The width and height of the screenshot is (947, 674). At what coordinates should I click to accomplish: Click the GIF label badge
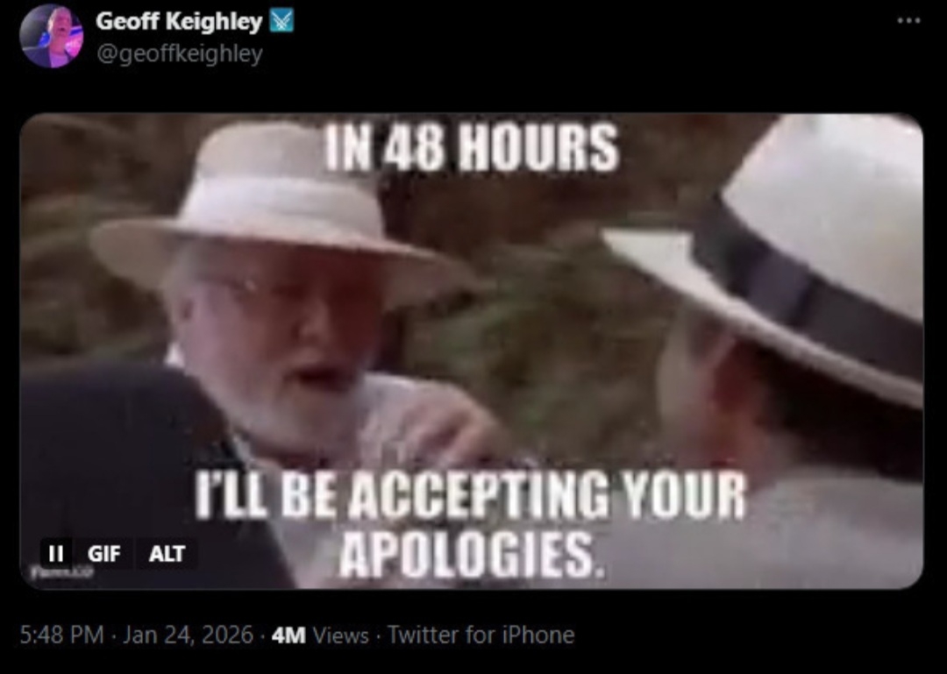pos(103,553)
